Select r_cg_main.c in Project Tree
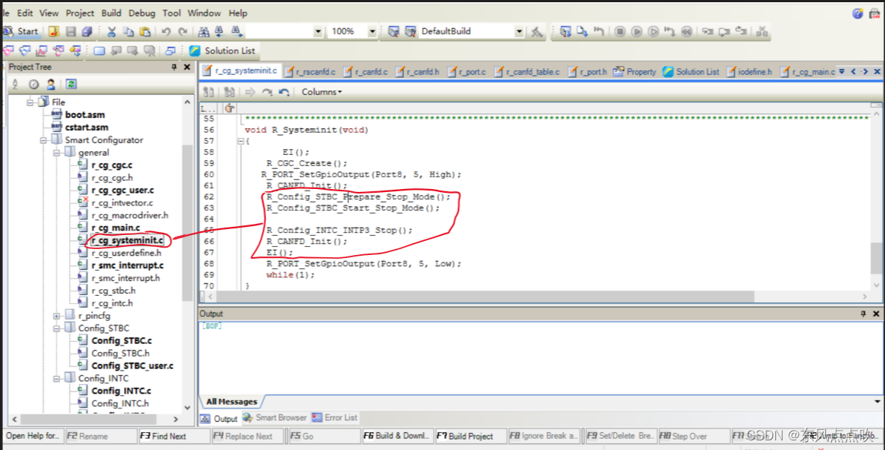Image resolution: width=885 pixels, height=450 pixels. click(116, 228)
